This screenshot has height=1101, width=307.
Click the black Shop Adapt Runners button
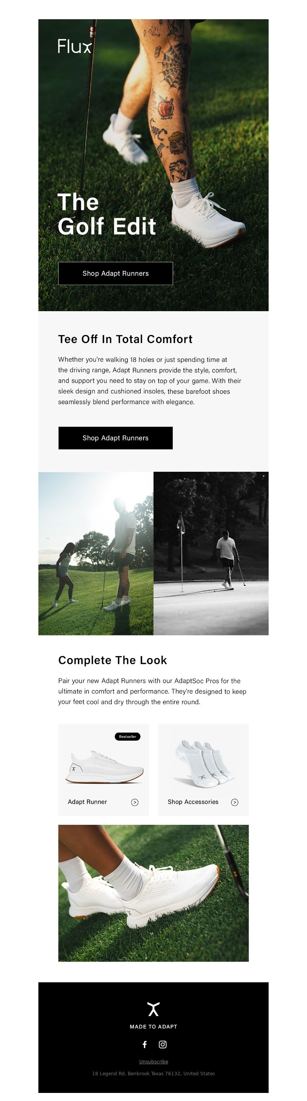tap(115, 438)
